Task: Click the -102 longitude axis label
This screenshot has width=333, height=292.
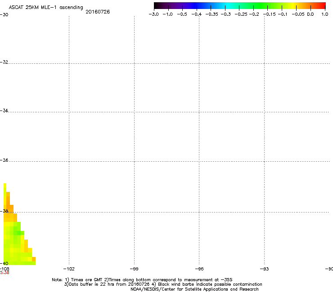Action: 69,269
